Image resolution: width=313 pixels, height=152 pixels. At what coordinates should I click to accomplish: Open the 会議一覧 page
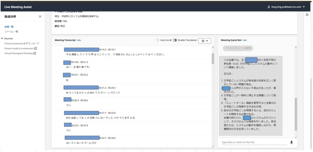(x=9, y=27)
